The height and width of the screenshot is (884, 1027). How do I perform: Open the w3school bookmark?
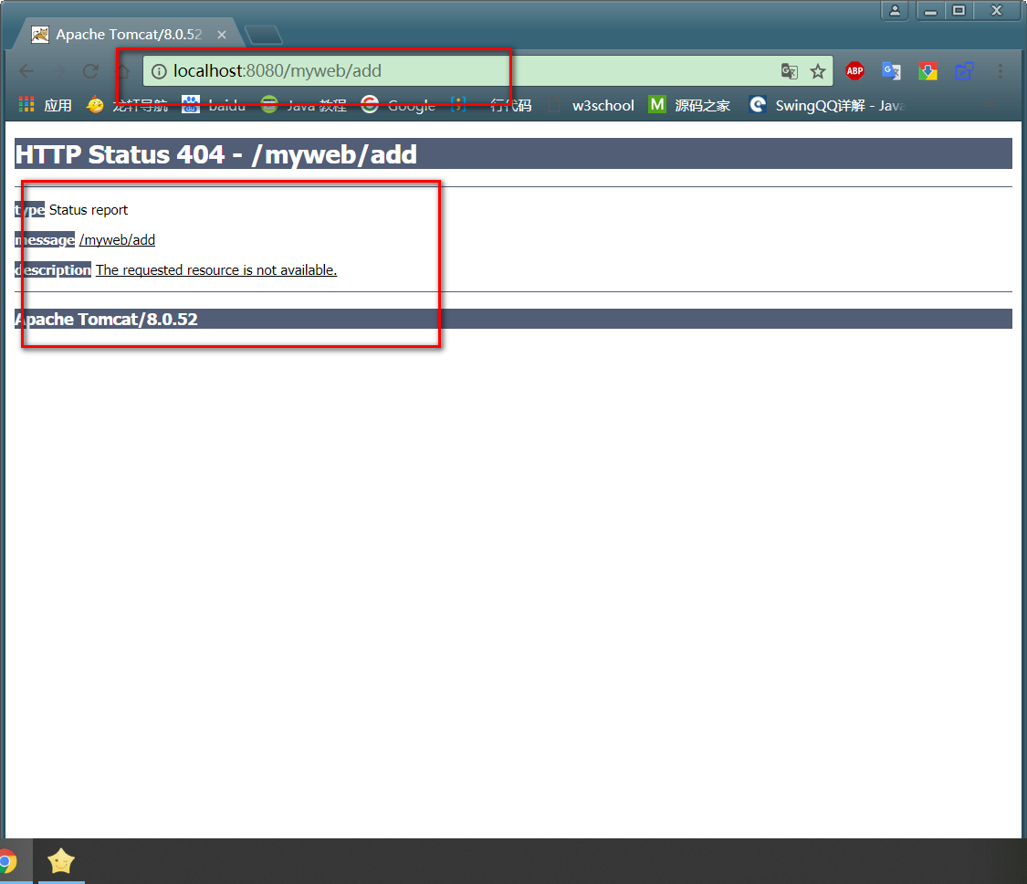click(x=590, y=105)
